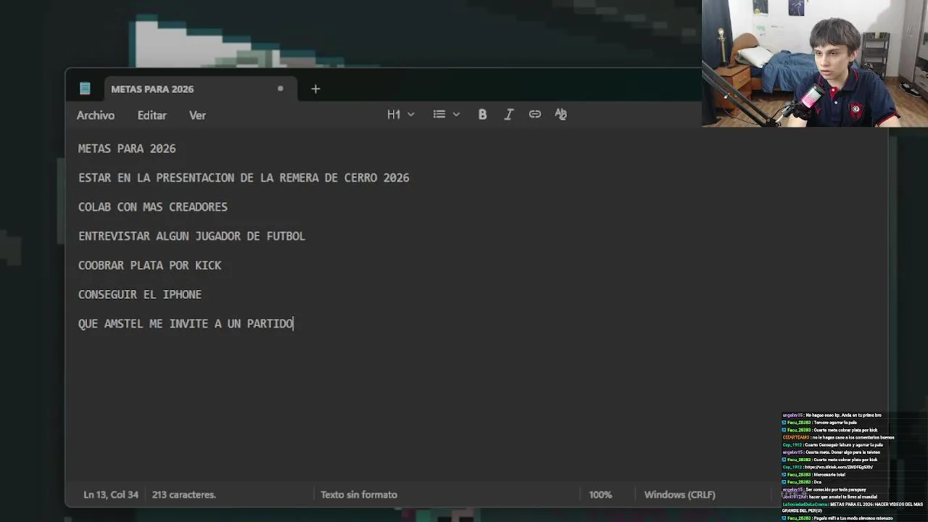Viewport: 928px width, 522px height.
Task: Click the '213 caracteres' count in status bar
Action: click(184, 494)
